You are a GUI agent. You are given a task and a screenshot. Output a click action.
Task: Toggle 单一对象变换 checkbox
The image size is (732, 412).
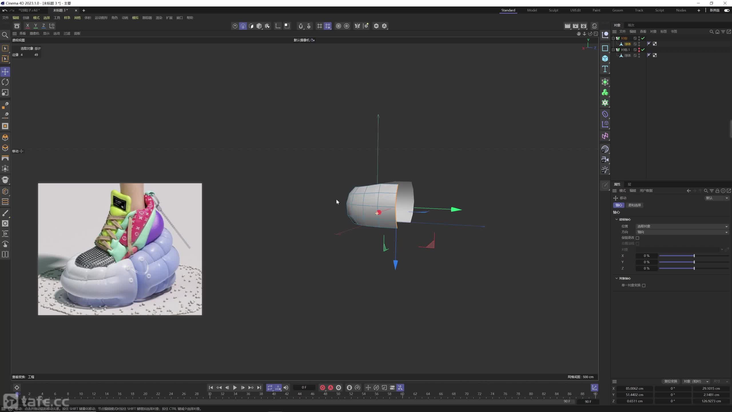coord(644,285)
